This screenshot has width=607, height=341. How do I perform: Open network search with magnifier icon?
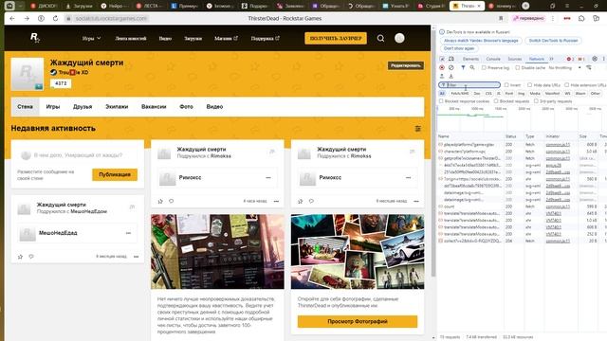point(472,67)
